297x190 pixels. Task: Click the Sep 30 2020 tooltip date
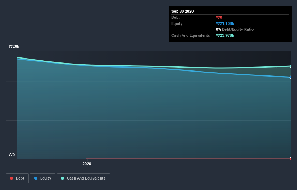tap(182, 11)
